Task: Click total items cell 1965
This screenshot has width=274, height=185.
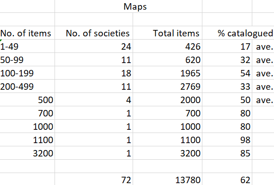Action: pyautogui.click(x=167, y=73)
